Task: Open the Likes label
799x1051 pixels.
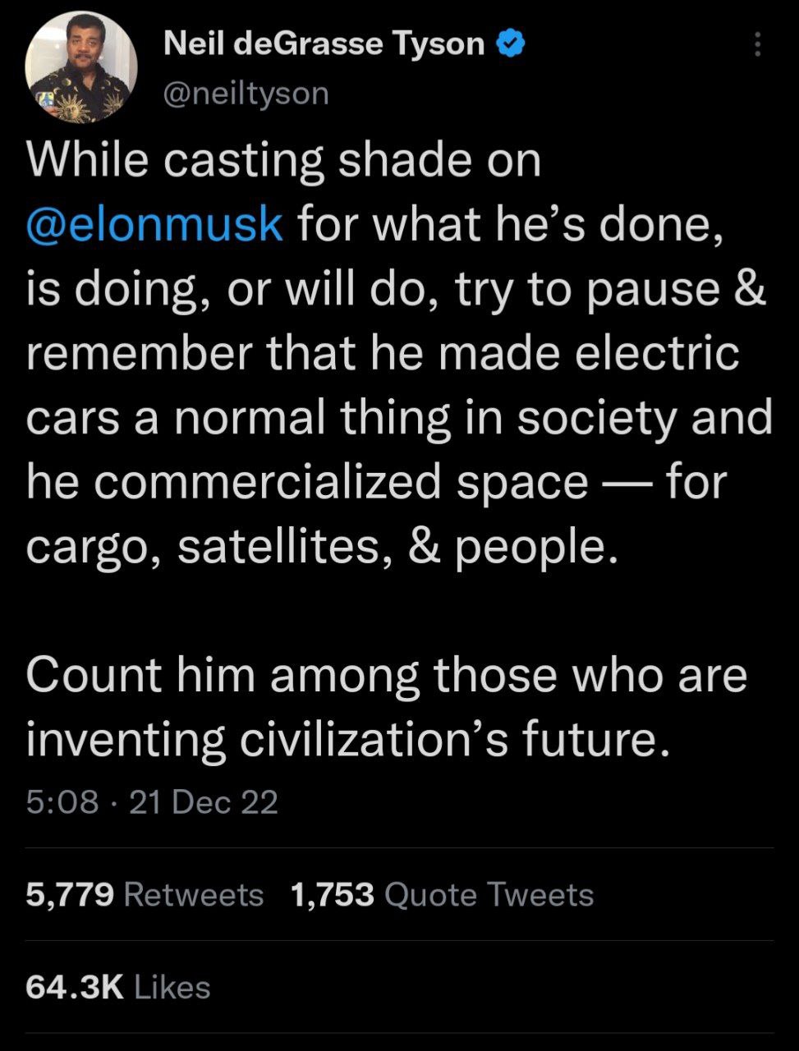Action: click(172, 987)
